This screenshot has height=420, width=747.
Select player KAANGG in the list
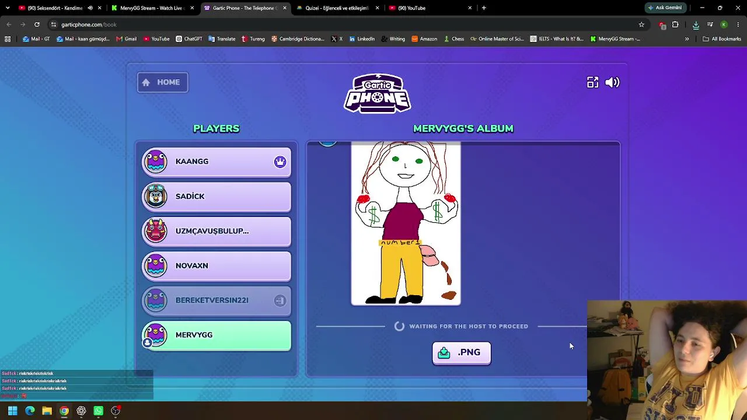217,162
